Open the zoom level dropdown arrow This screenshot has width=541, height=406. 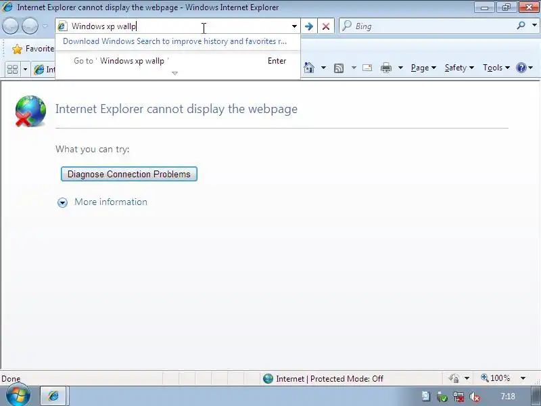523,378
